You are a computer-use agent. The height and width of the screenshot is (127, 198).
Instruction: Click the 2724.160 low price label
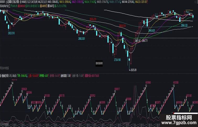117,60
